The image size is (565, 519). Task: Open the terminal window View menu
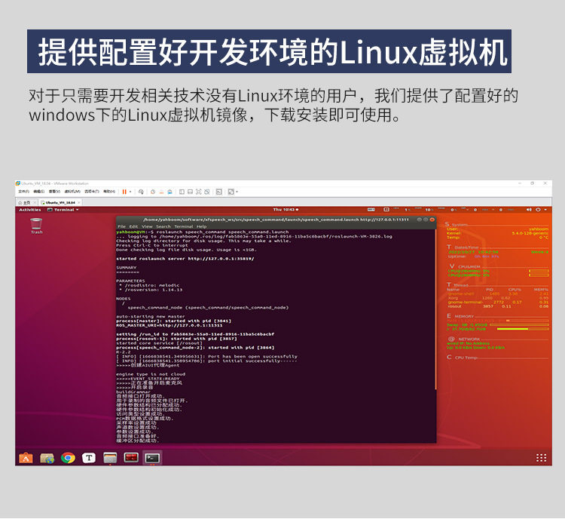pyautogui.click(x=147, y=226)
